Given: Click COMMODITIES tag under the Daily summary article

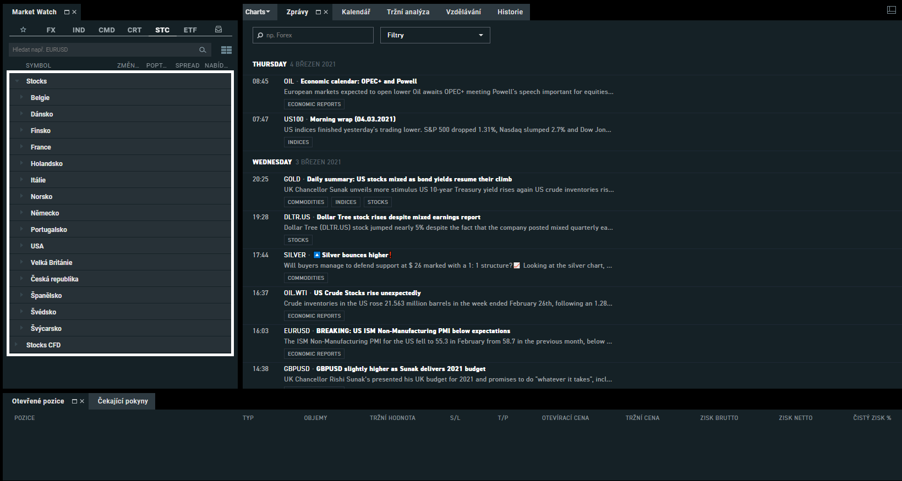Looking at the screenshot, I should [x=306, y=202].
